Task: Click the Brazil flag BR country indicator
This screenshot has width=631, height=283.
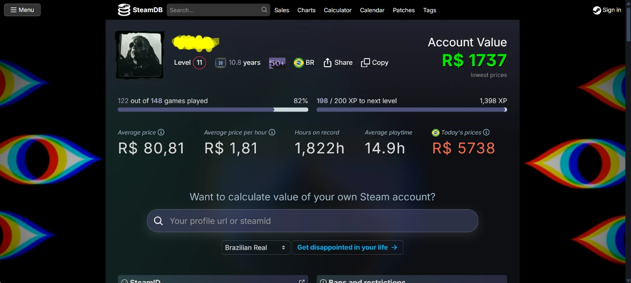Action: click(304, 63)
